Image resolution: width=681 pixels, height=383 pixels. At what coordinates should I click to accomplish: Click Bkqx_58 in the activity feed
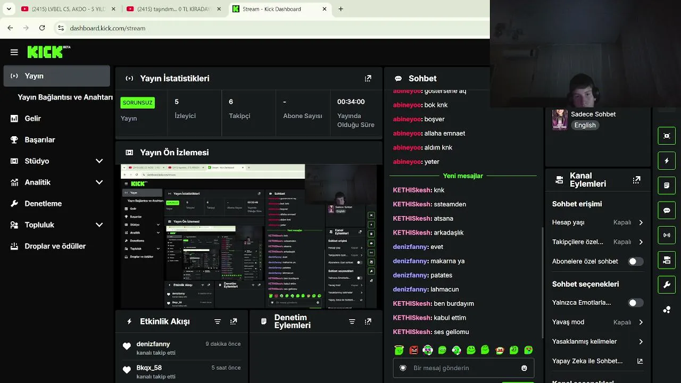[x=149, y=368]
